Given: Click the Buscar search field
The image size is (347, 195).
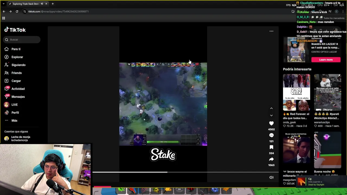Looking at the screenshot, I should [x=22, y=40].
